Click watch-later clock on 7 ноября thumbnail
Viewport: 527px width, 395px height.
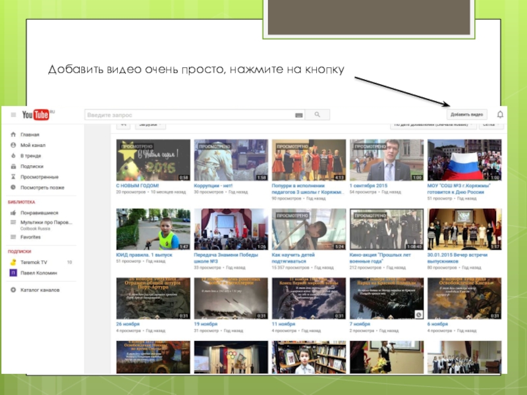coord(418,315)
